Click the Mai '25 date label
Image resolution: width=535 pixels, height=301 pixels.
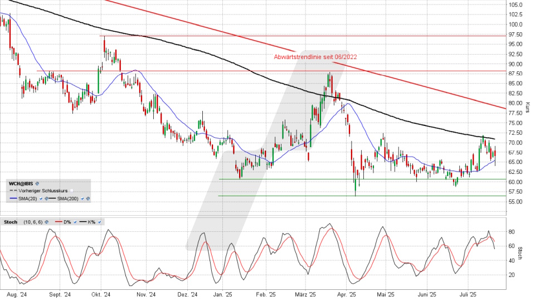[386, 294]
